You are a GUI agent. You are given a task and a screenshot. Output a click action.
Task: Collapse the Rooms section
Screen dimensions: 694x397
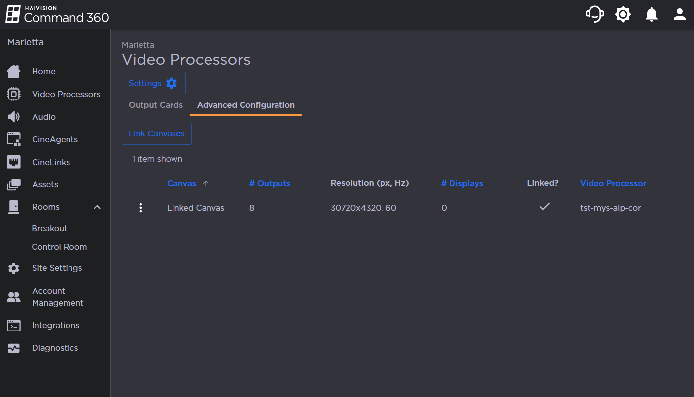coord(97,207)
